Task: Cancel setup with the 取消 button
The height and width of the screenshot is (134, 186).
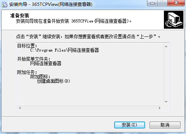Action: point(165,125)
